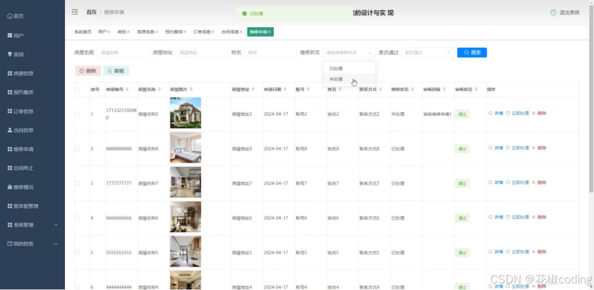Choose 未处理 from the dropdown list

349,79
